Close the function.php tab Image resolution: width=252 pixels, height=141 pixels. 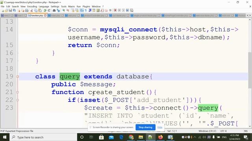(x=45, y=16)
